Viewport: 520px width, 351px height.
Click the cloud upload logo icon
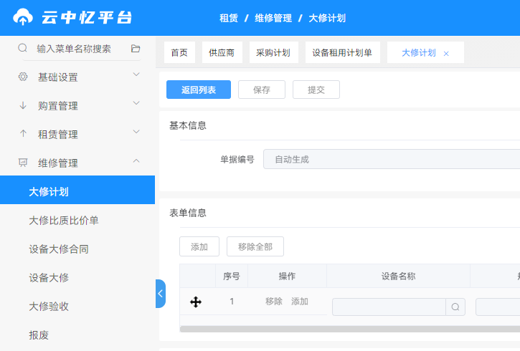tap(22, 17)
